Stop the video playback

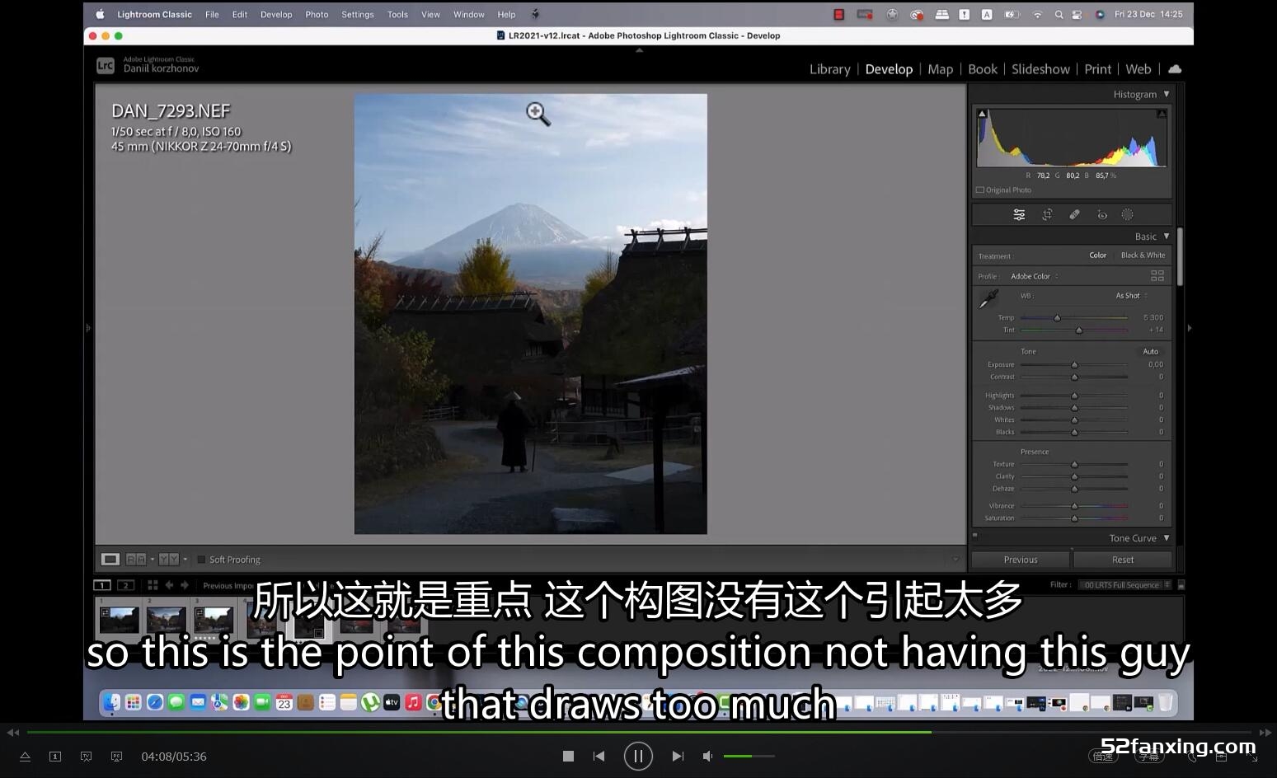click(x=568, y=756)
